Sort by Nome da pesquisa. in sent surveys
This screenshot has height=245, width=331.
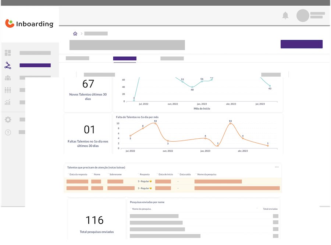click(x=142, y=209)
